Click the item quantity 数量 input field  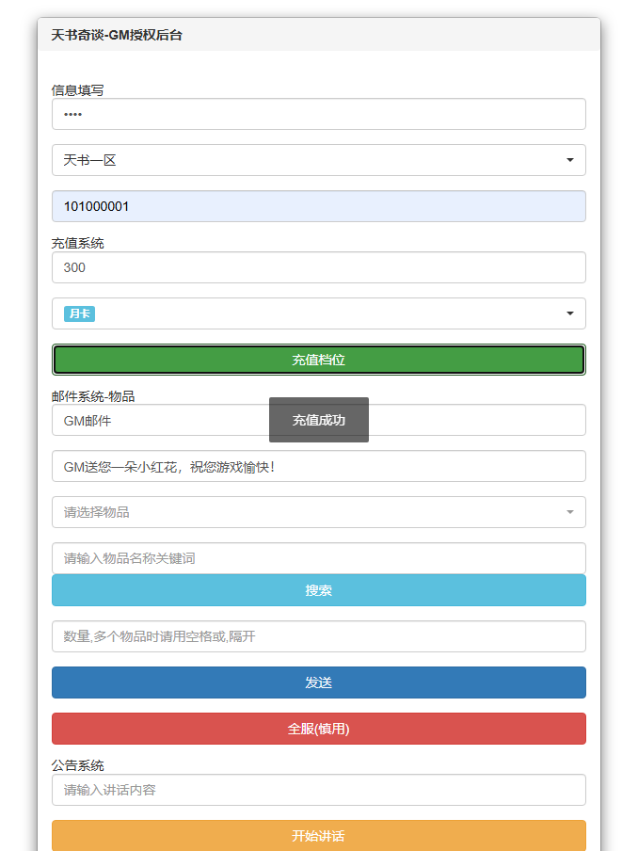click(318, 636)
